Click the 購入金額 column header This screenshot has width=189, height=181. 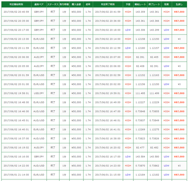coord(76,4)
